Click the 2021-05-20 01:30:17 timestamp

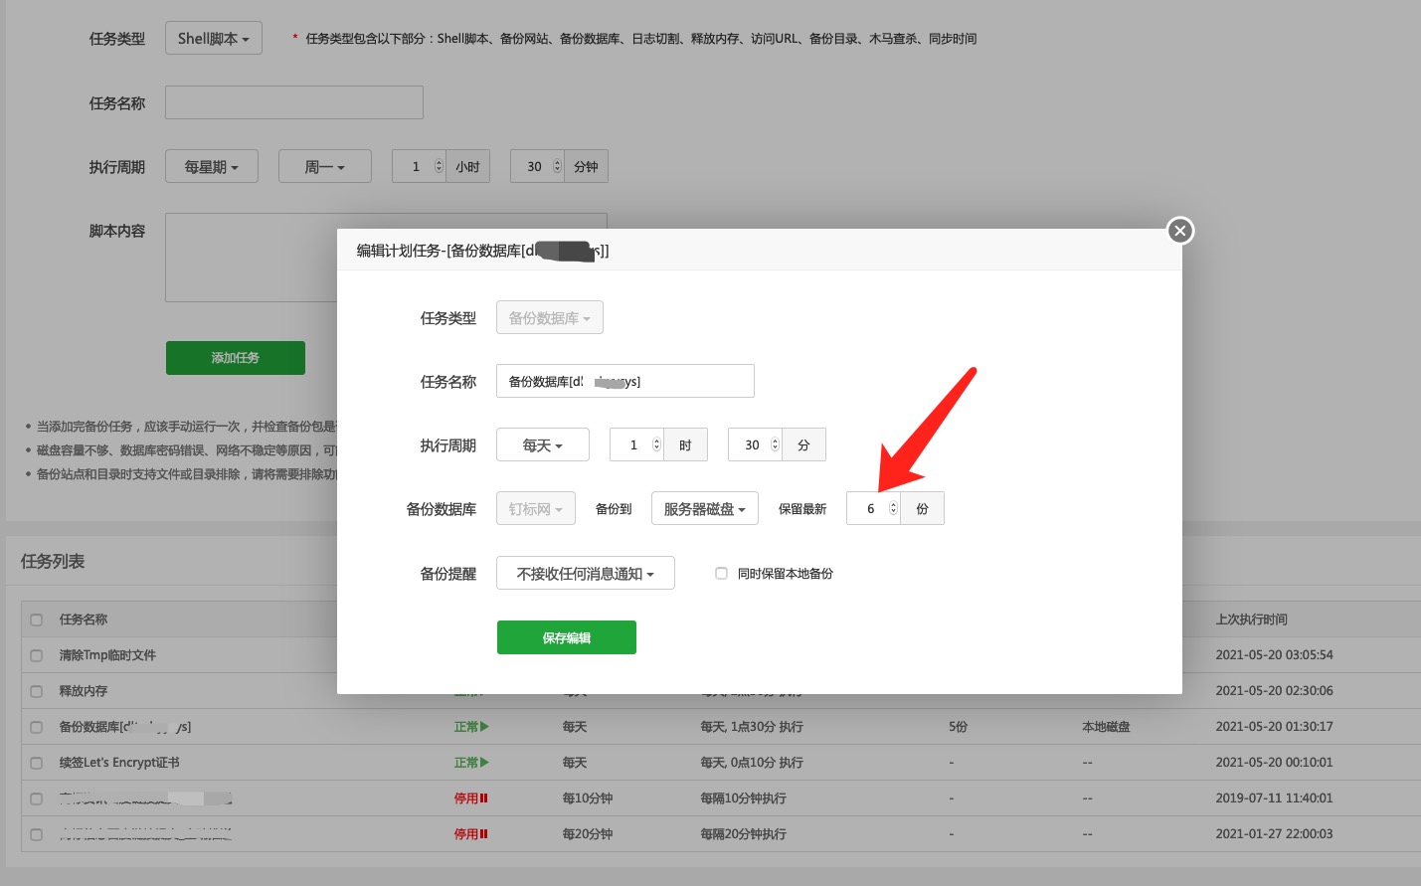click(1274, 727)
